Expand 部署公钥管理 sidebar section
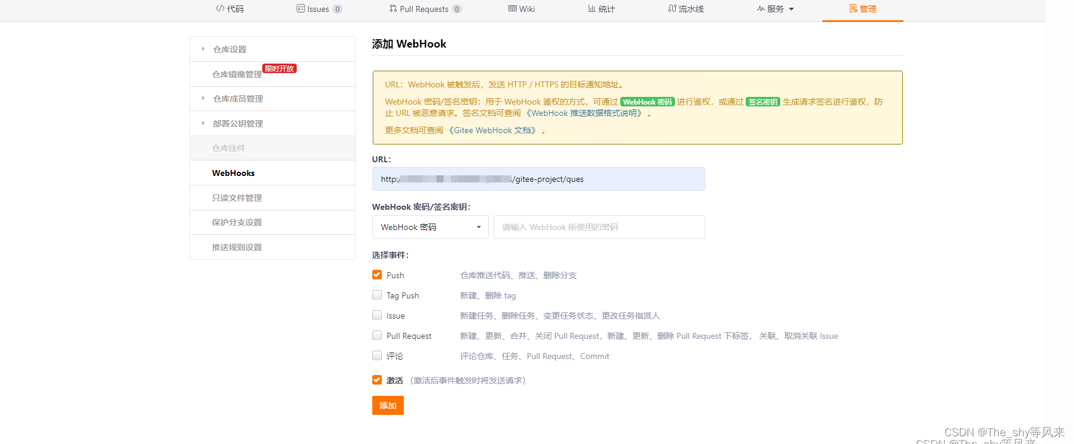 272,124
